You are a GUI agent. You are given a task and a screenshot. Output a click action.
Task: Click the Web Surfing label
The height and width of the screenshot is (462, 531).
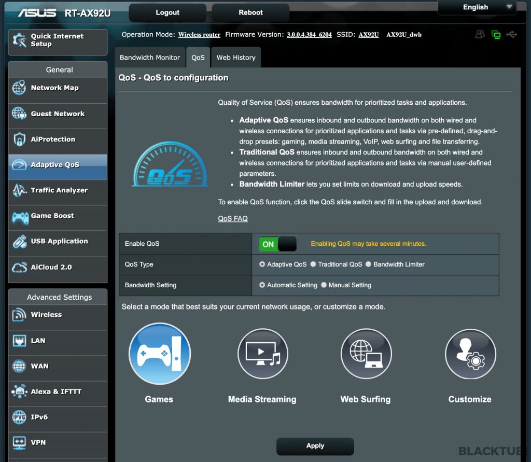(366, 399)
